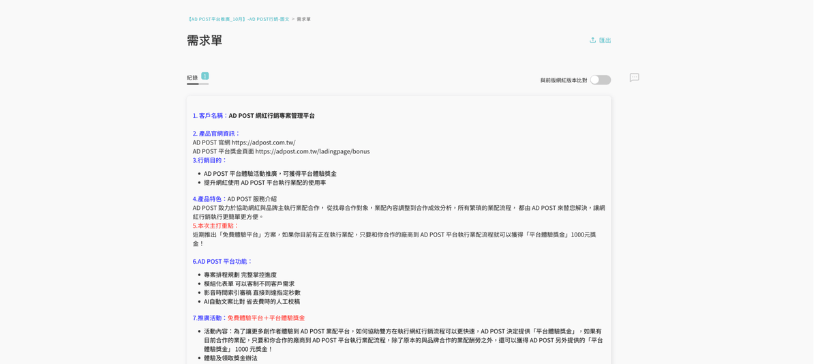Image resolution: width=818 pixels, height=364 pixels.
Task: Click the 7.推廣活動 heading
Action: pos(209,318)
